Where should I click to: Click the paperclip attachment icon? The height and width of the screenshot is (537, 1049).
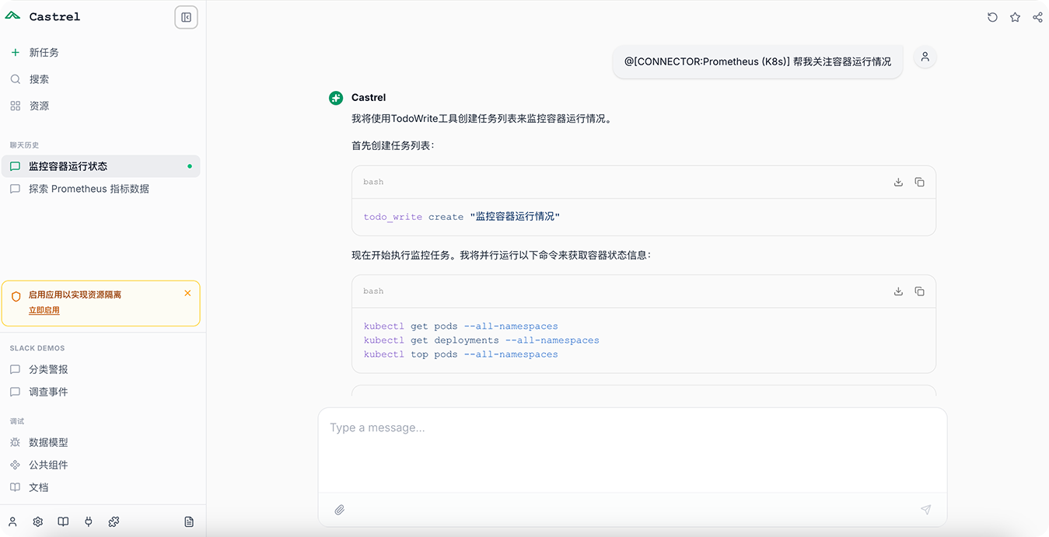tap(340, 510)
